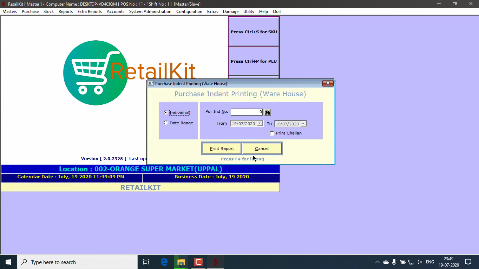
Task: Open the network tray icon
Action: pyautogui.click(x=411, y=262)
